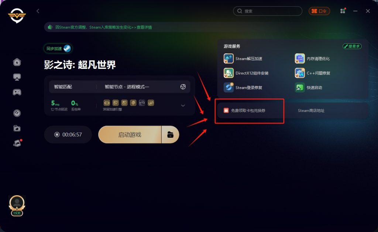Open folder dropdown beside 启动游戏
The image size is (378, 232).
coord(170,135)
